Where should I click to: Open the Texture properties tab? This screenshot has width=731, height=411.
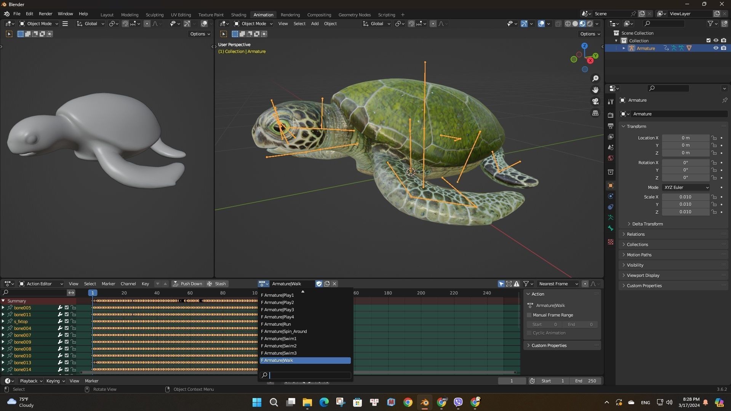[611, 242]
